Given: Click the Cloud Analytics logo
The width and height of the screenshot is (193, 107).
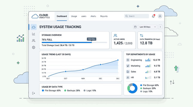Looking at the screenshot, I should (41, 16).
